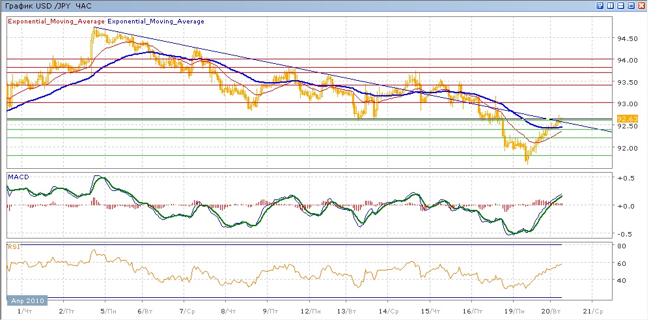Viewport: 651px width, 320px height.
Task: Click the 94.50 price axis label
Action: tap(626, 38)
